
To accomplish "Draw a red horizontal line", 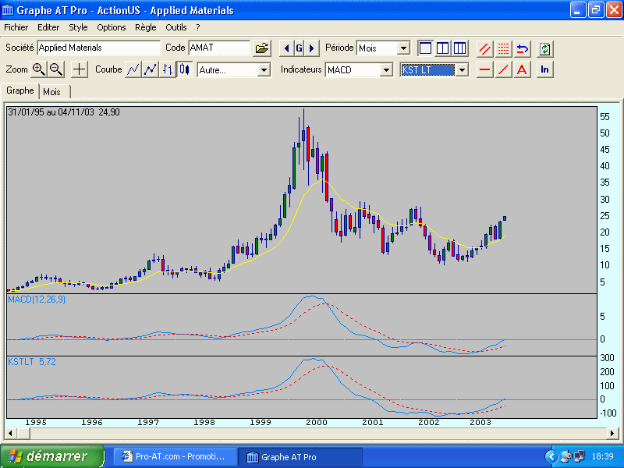I will [484, 69].
